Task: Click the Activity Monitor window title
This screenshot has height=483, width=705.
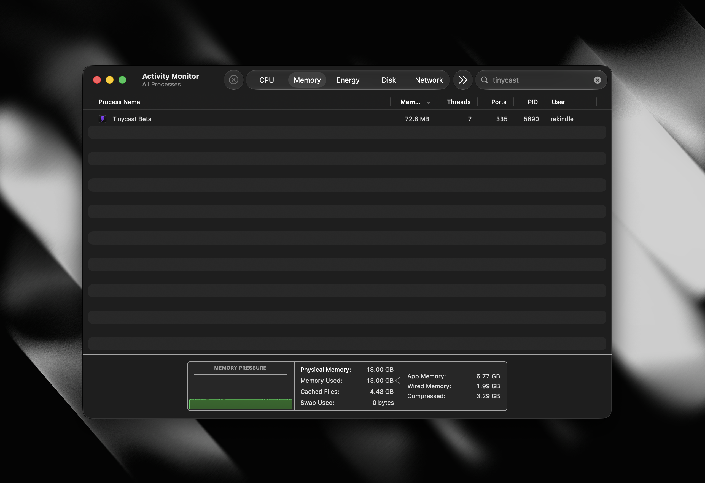Action: pyautogui.click(x=171, y=76)
